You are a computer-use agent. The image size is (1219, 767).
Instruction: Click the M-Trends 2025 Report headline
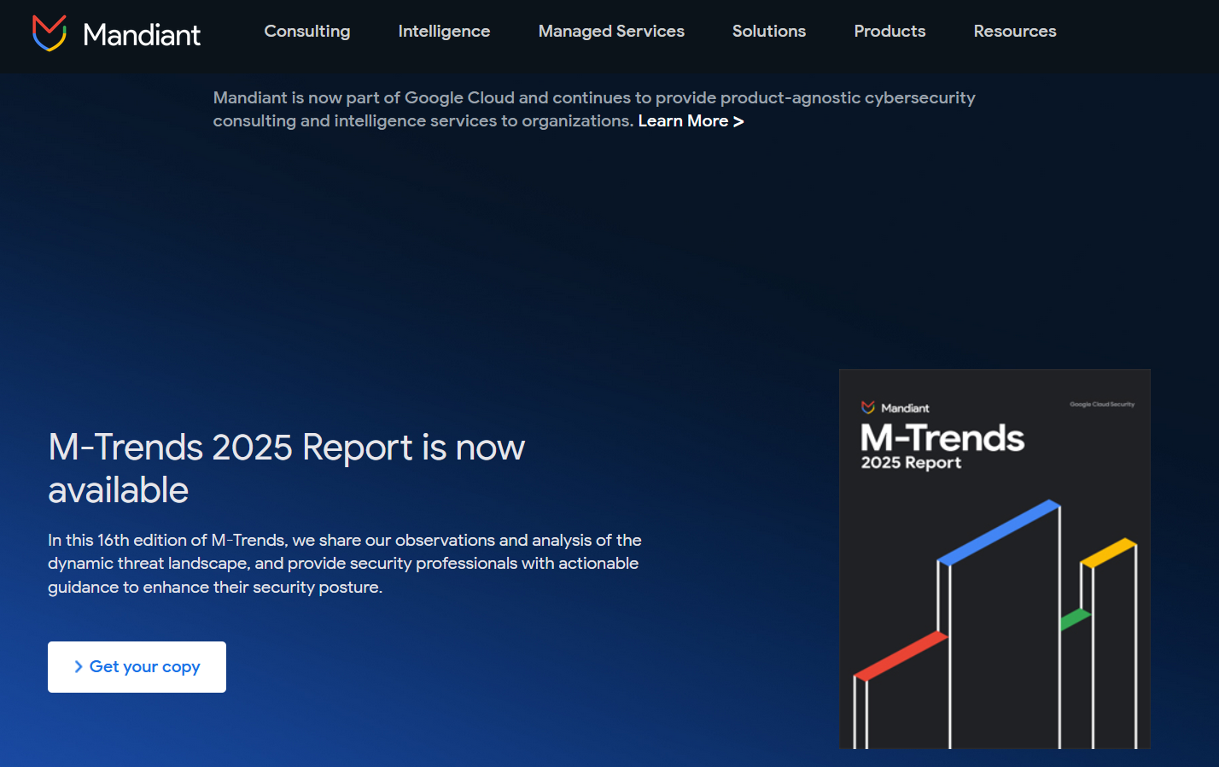click(286, 468)
